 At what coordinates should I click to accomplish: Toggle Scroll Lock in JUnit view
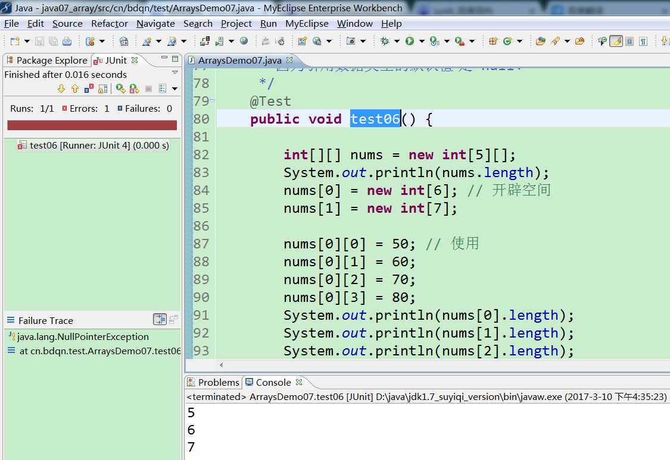point(102,89)
